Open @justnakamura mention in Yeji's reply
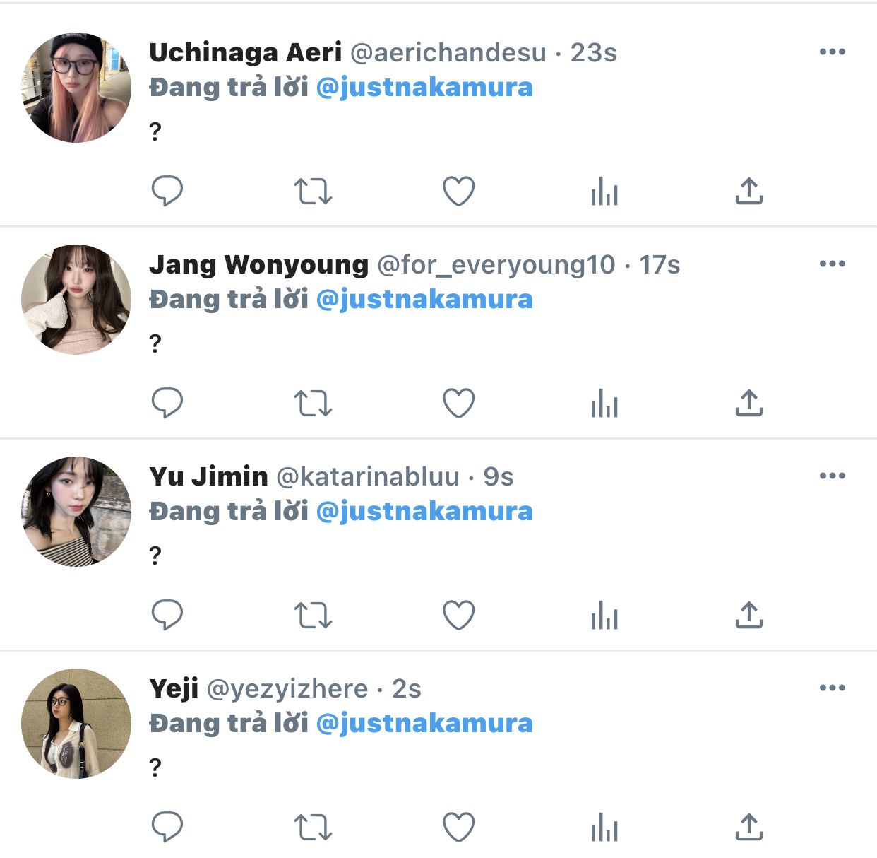Screen dimensions: 877x858 click(x=424, y=724)
